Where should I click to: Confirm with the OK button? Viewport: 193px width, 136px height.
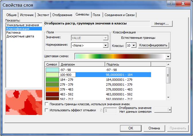pos(131,128)
